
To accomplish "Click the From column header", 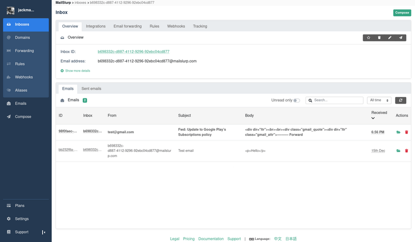I will tap(112, 116).
